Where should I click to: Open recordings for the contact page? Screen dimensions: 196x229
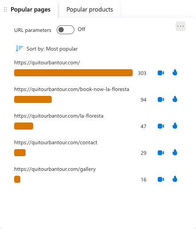tap(161, 153)
